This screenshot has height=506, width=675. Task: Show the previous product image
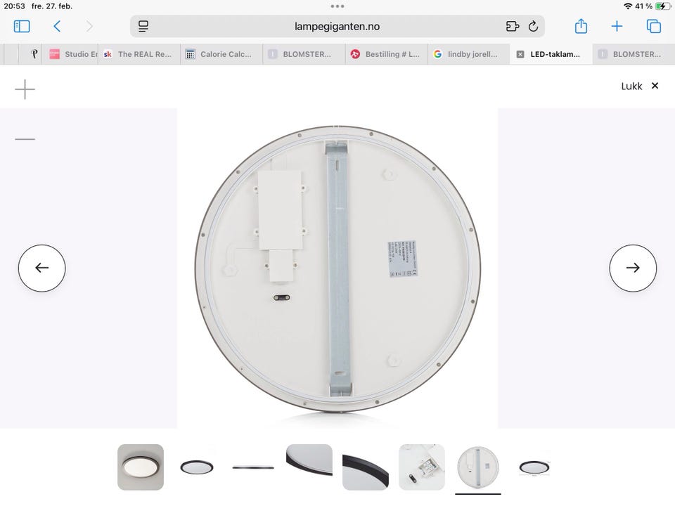[41, 268]
